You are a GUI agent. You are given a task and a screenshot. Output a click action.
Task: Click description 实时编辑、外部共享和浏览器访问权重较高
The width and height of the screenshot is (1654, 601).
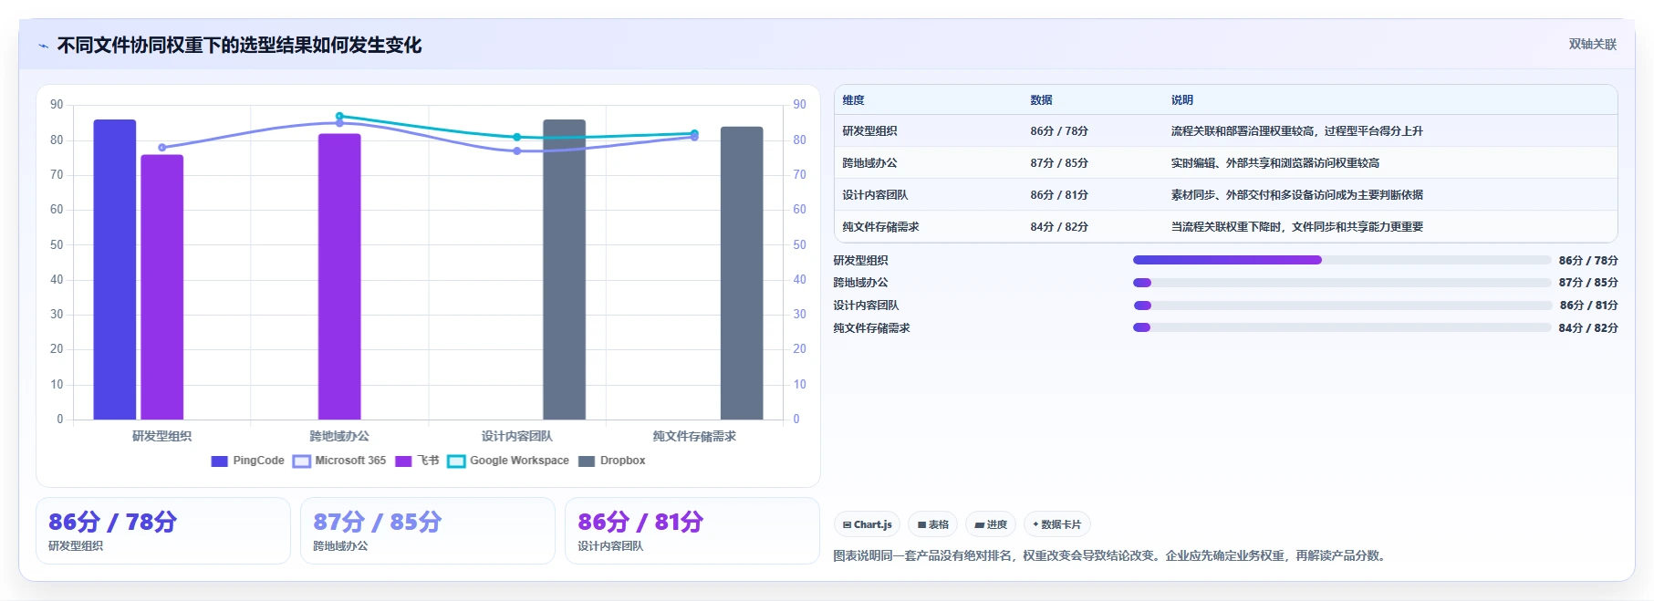[x=1275, y=163]
